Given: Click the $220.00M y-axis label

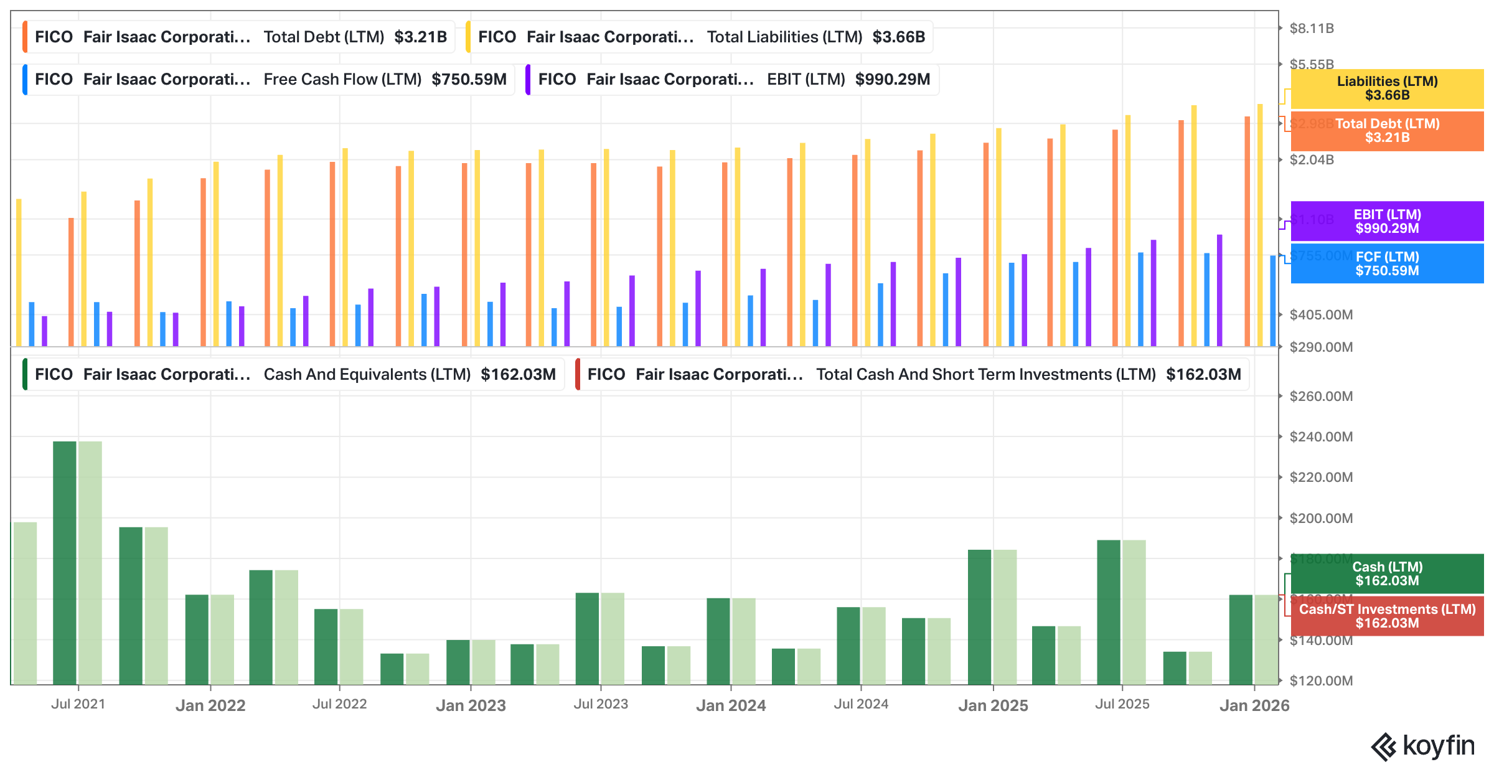Looking at the screenshot, I should click(x=1322, y=478).
